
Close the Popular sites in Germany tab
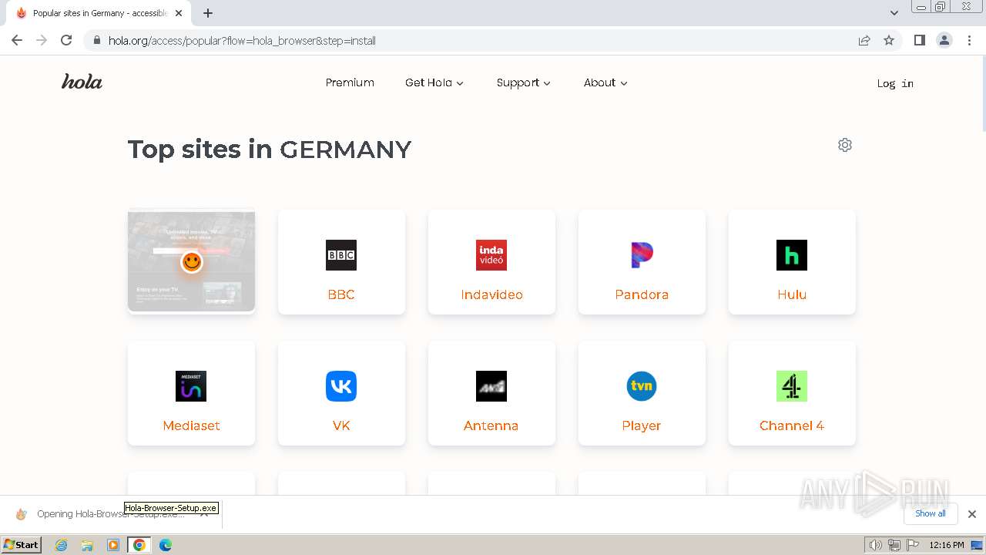tap(179, 13)
